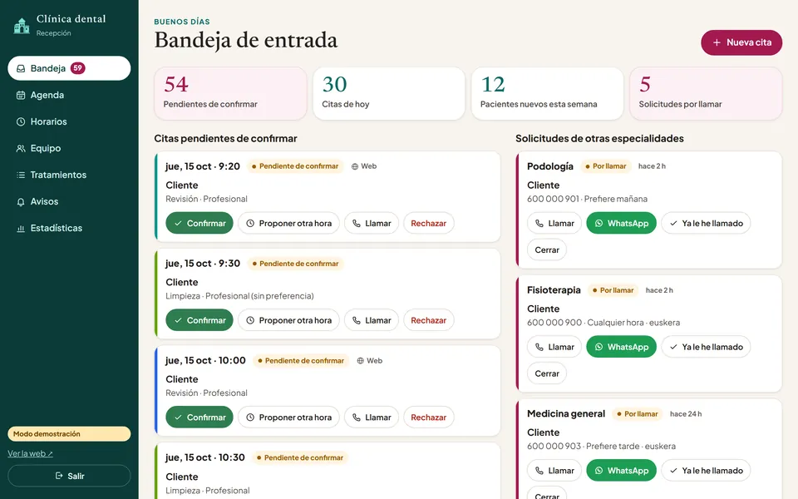
Task: Open Avisos notifications section
Action: (69, 201)
